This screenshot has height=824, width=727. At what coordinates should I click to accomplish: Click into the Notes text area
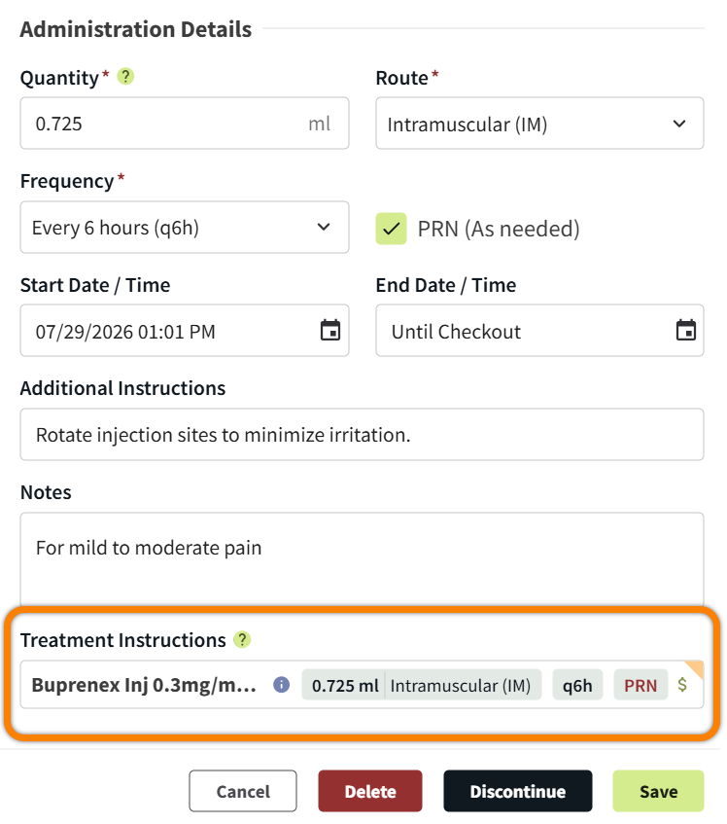tap(363, 559)
